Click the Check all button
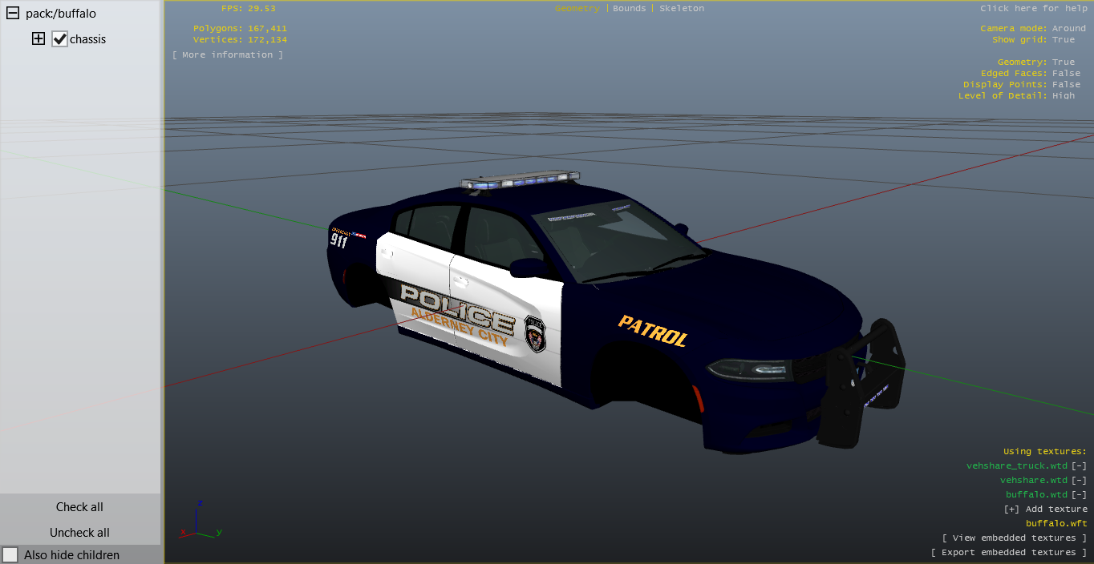Viewport: 1094px width, 564px height. coord(79,507)
